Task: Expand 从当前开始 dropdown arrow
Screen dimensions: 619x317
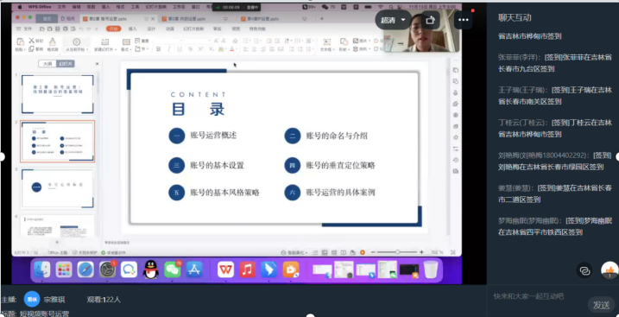Action: click(88, 50)
